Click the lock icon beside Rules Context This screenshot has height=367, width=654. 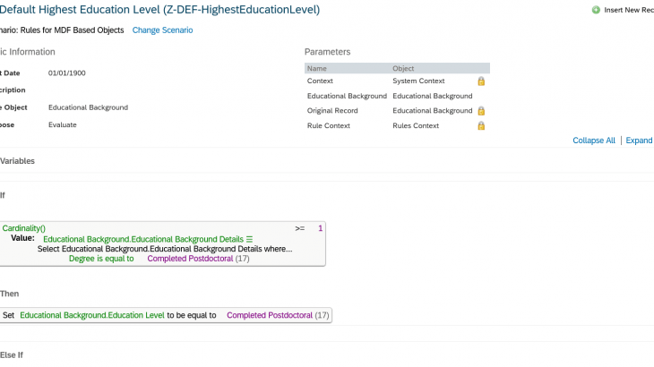pyautogui.click(x=481, y=126)
